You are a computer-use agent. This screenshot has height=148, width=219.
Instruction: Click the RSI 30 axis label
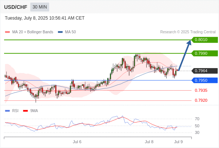(197, 132)
